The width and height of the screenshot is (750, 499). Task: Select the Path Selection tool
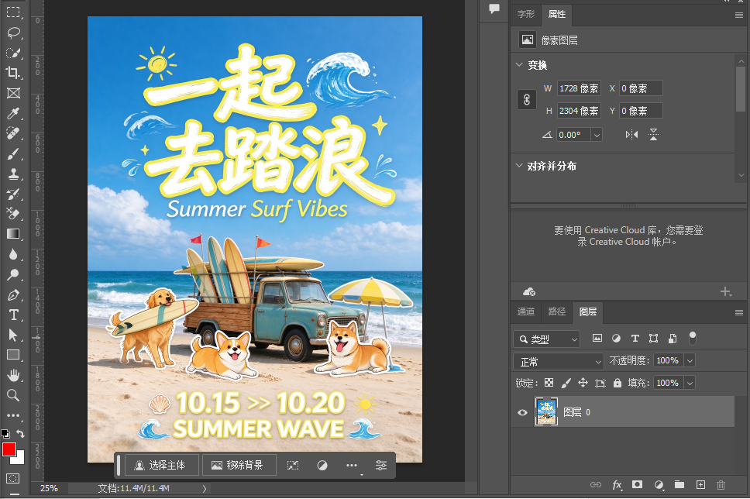point(13,335)
